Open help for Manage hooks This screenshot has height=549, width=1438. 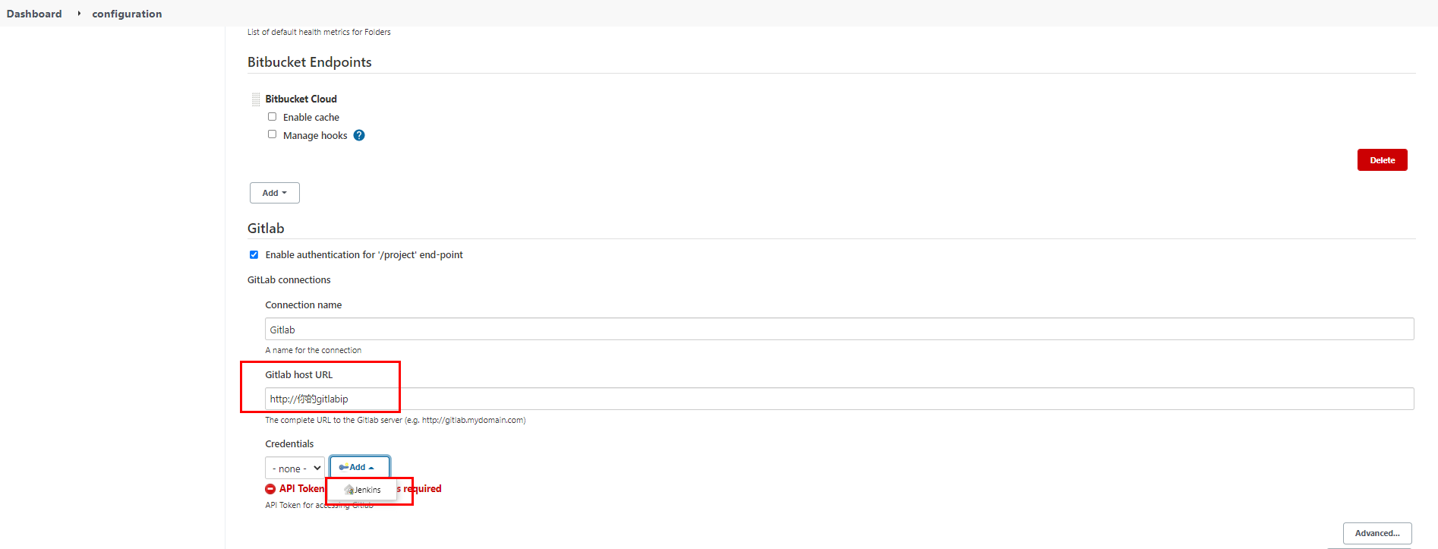(359, 135)
